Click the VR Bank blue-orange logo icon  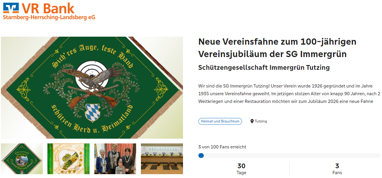point(11,8)
